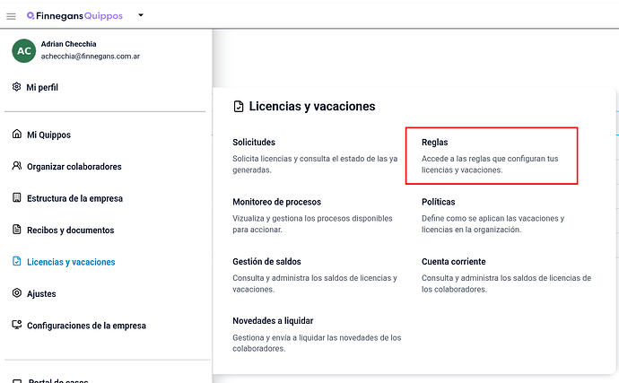Viewport: 619px width, 383px height.
Task: Open Cuenta corriente
Action: (x=454, y=261)
